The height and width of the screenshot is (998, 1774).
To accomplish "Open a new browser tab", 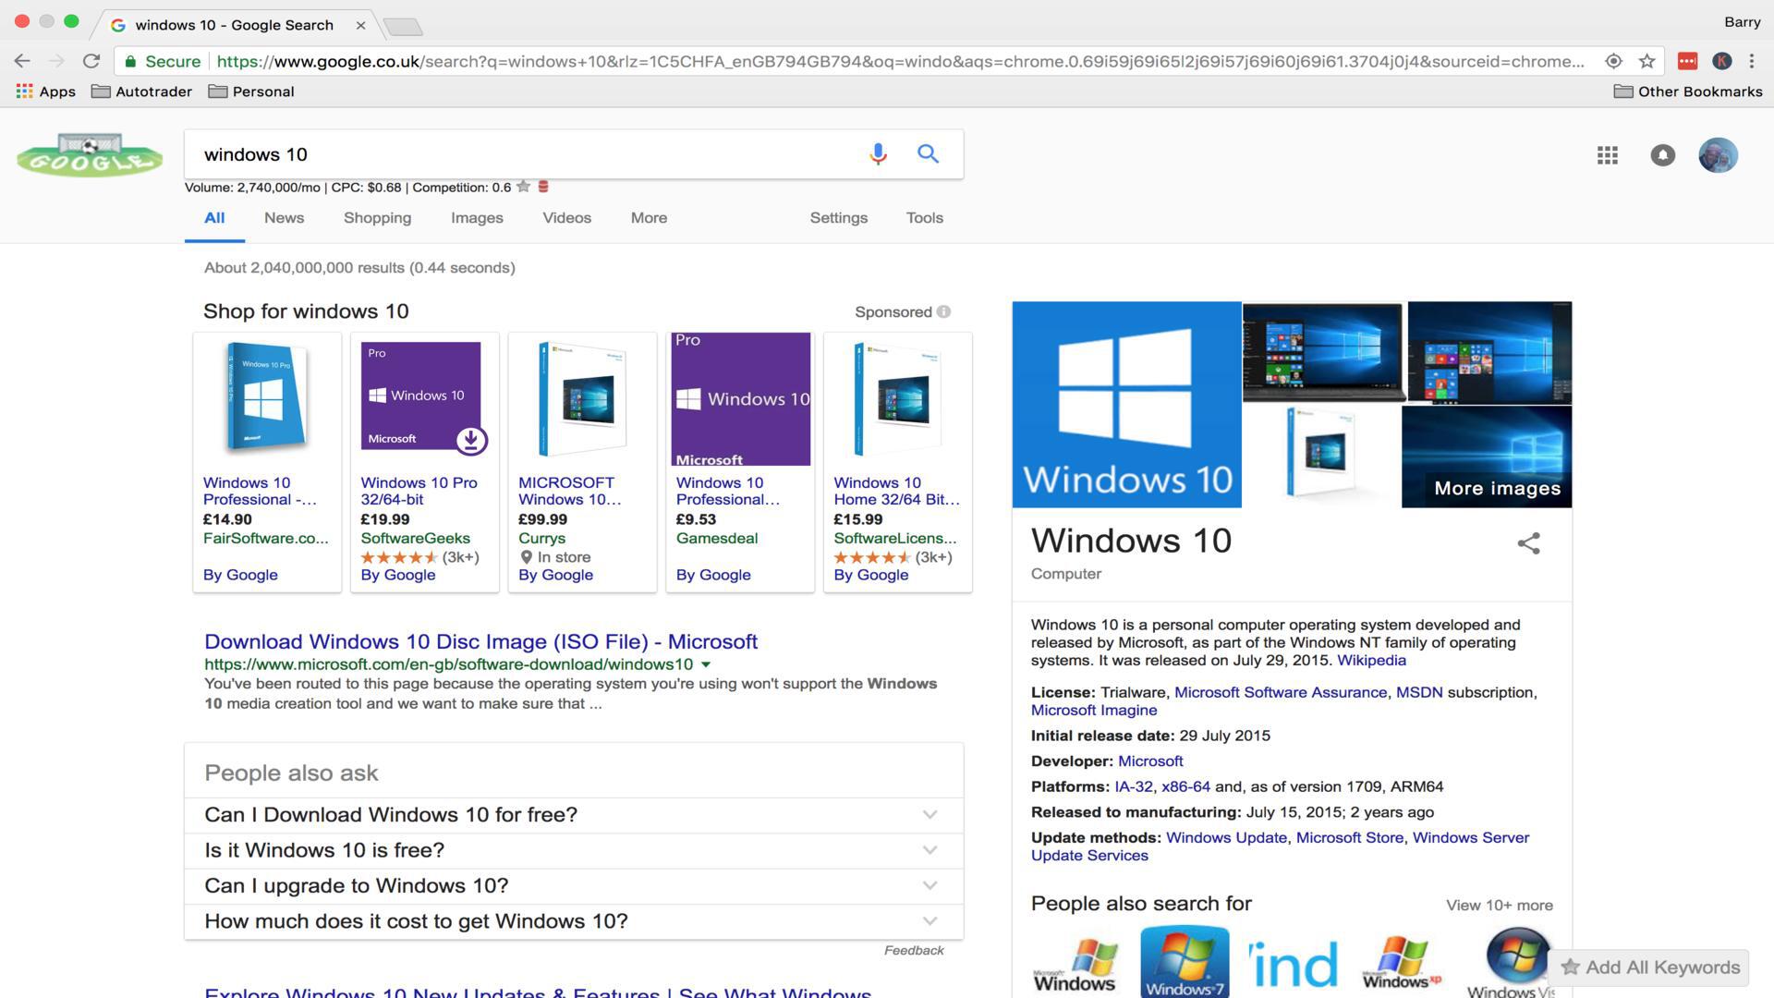I will pos(403,27).
